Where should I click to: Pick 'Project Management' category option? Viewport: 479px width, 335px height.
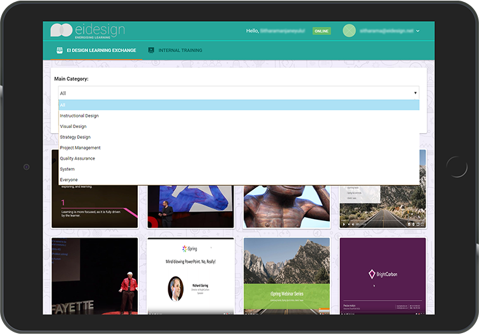point(239,148)
